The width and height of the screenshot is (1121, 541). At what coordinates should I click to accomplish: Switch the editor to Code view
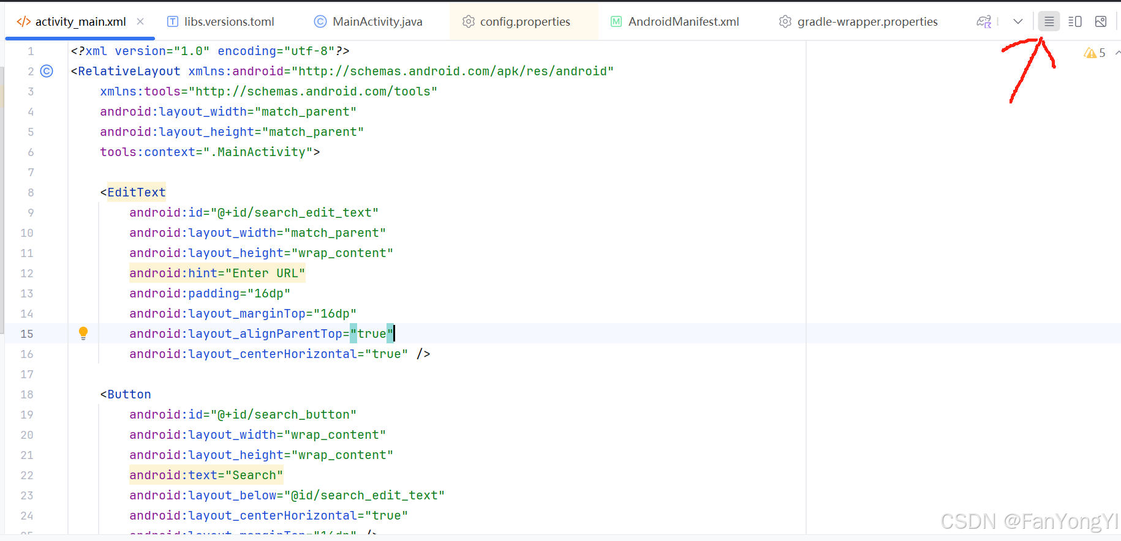pyautogui.click(x=1049, y=22)
